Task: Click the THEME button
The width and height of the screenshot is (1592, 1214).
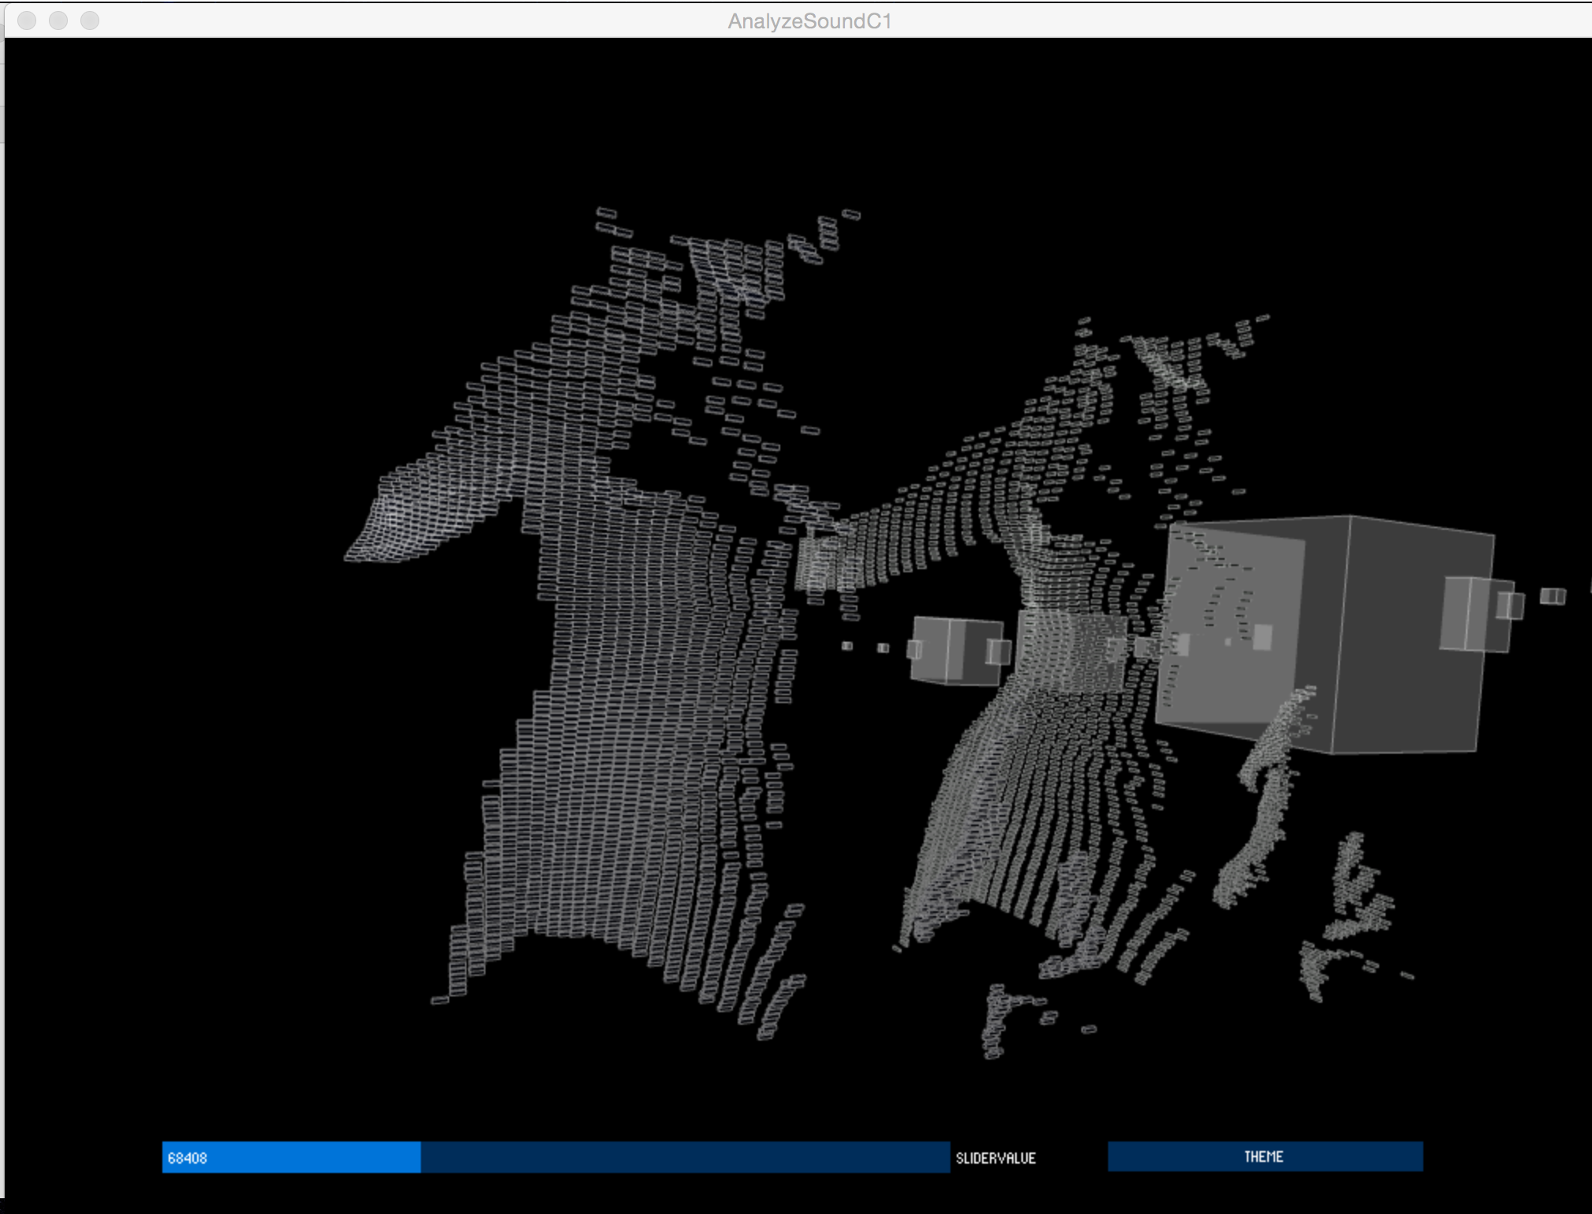Action: (1264, 1156)
